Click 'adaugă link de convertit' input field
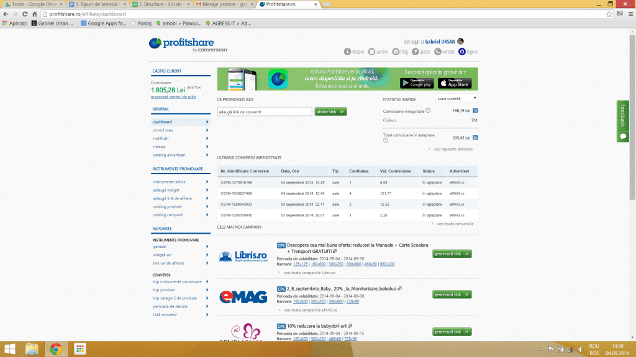Screen dimensions: 636x357 265,112
